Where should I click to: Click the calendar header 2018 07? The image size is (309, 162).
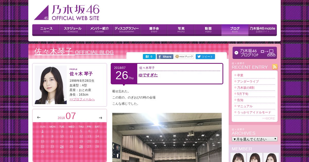coord(67,116)
